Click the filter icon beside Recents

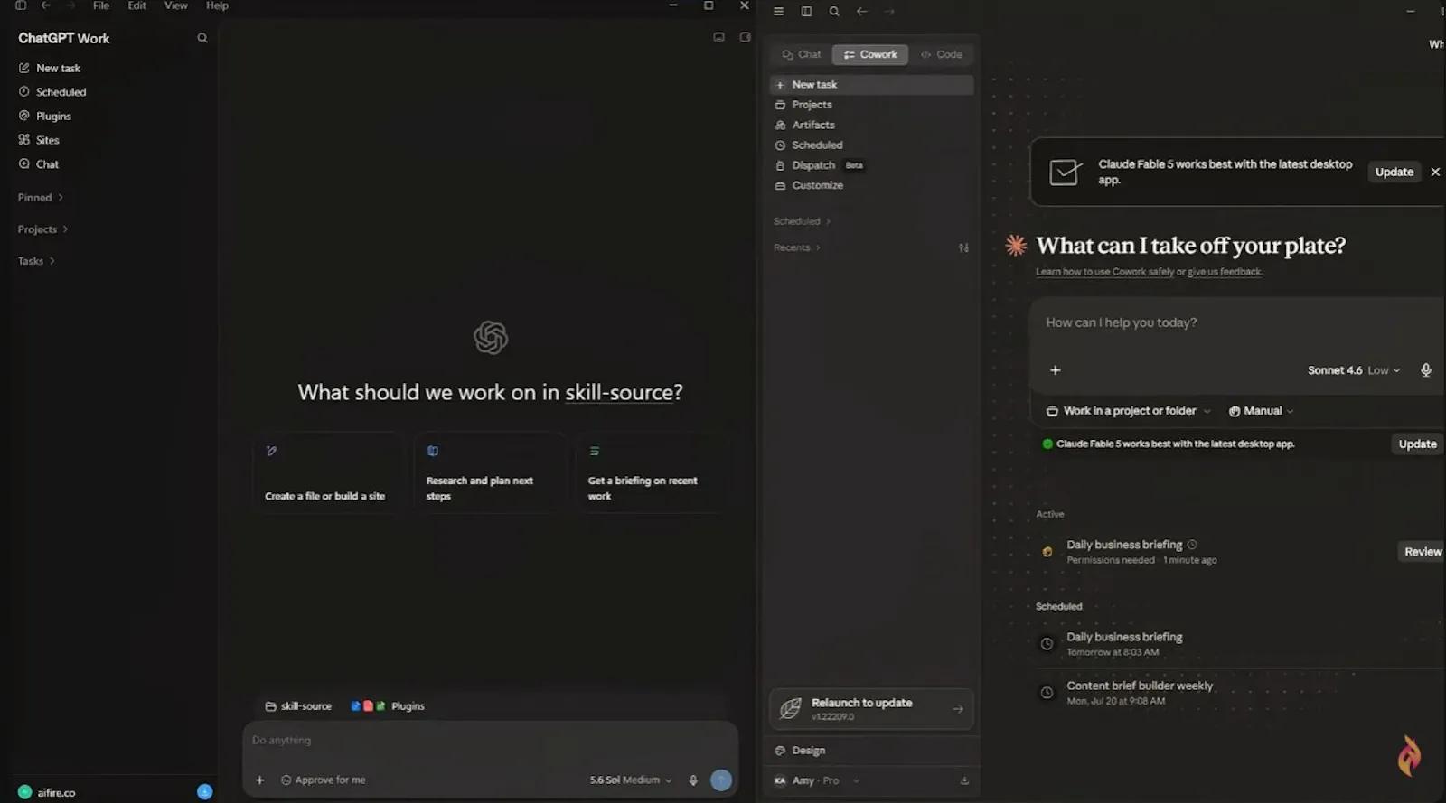coord(963,247)
